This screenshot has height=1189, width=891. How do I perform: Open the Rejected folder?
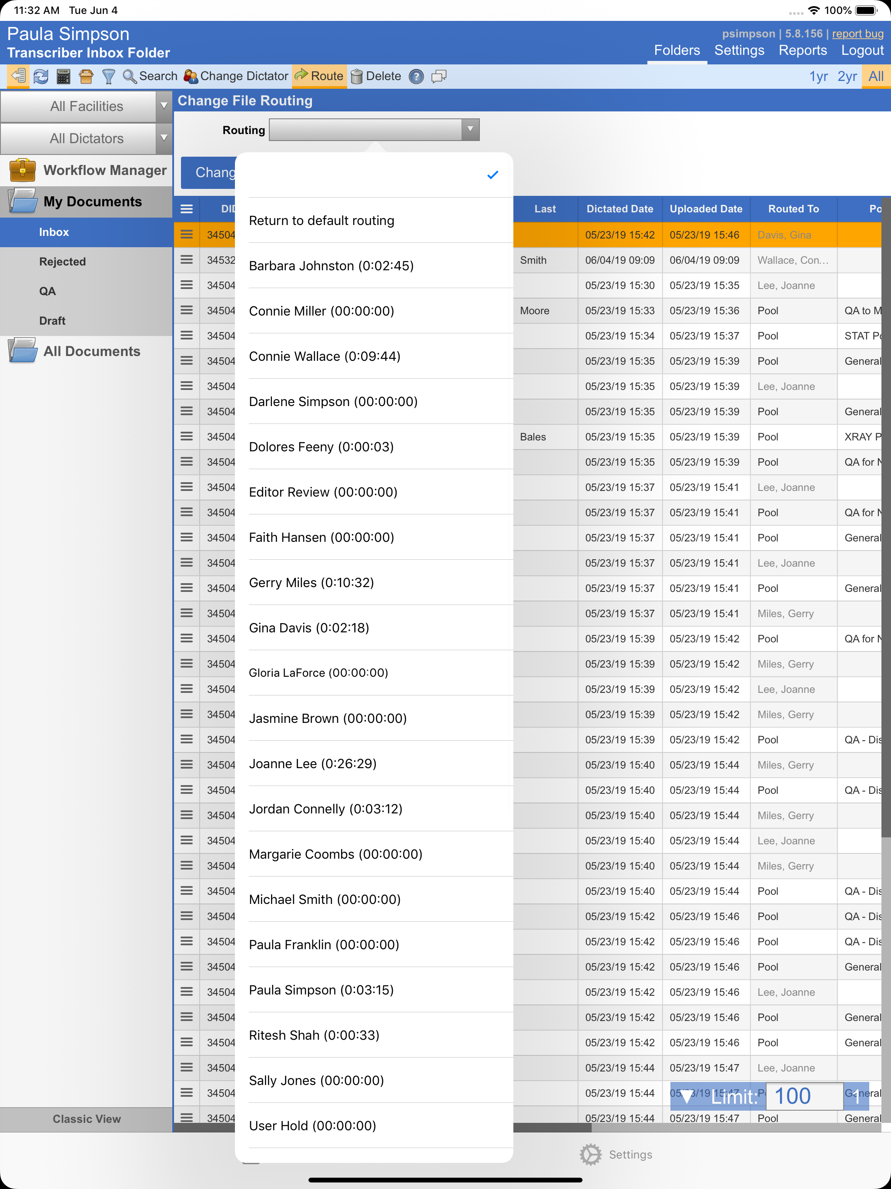click(86, 262)
